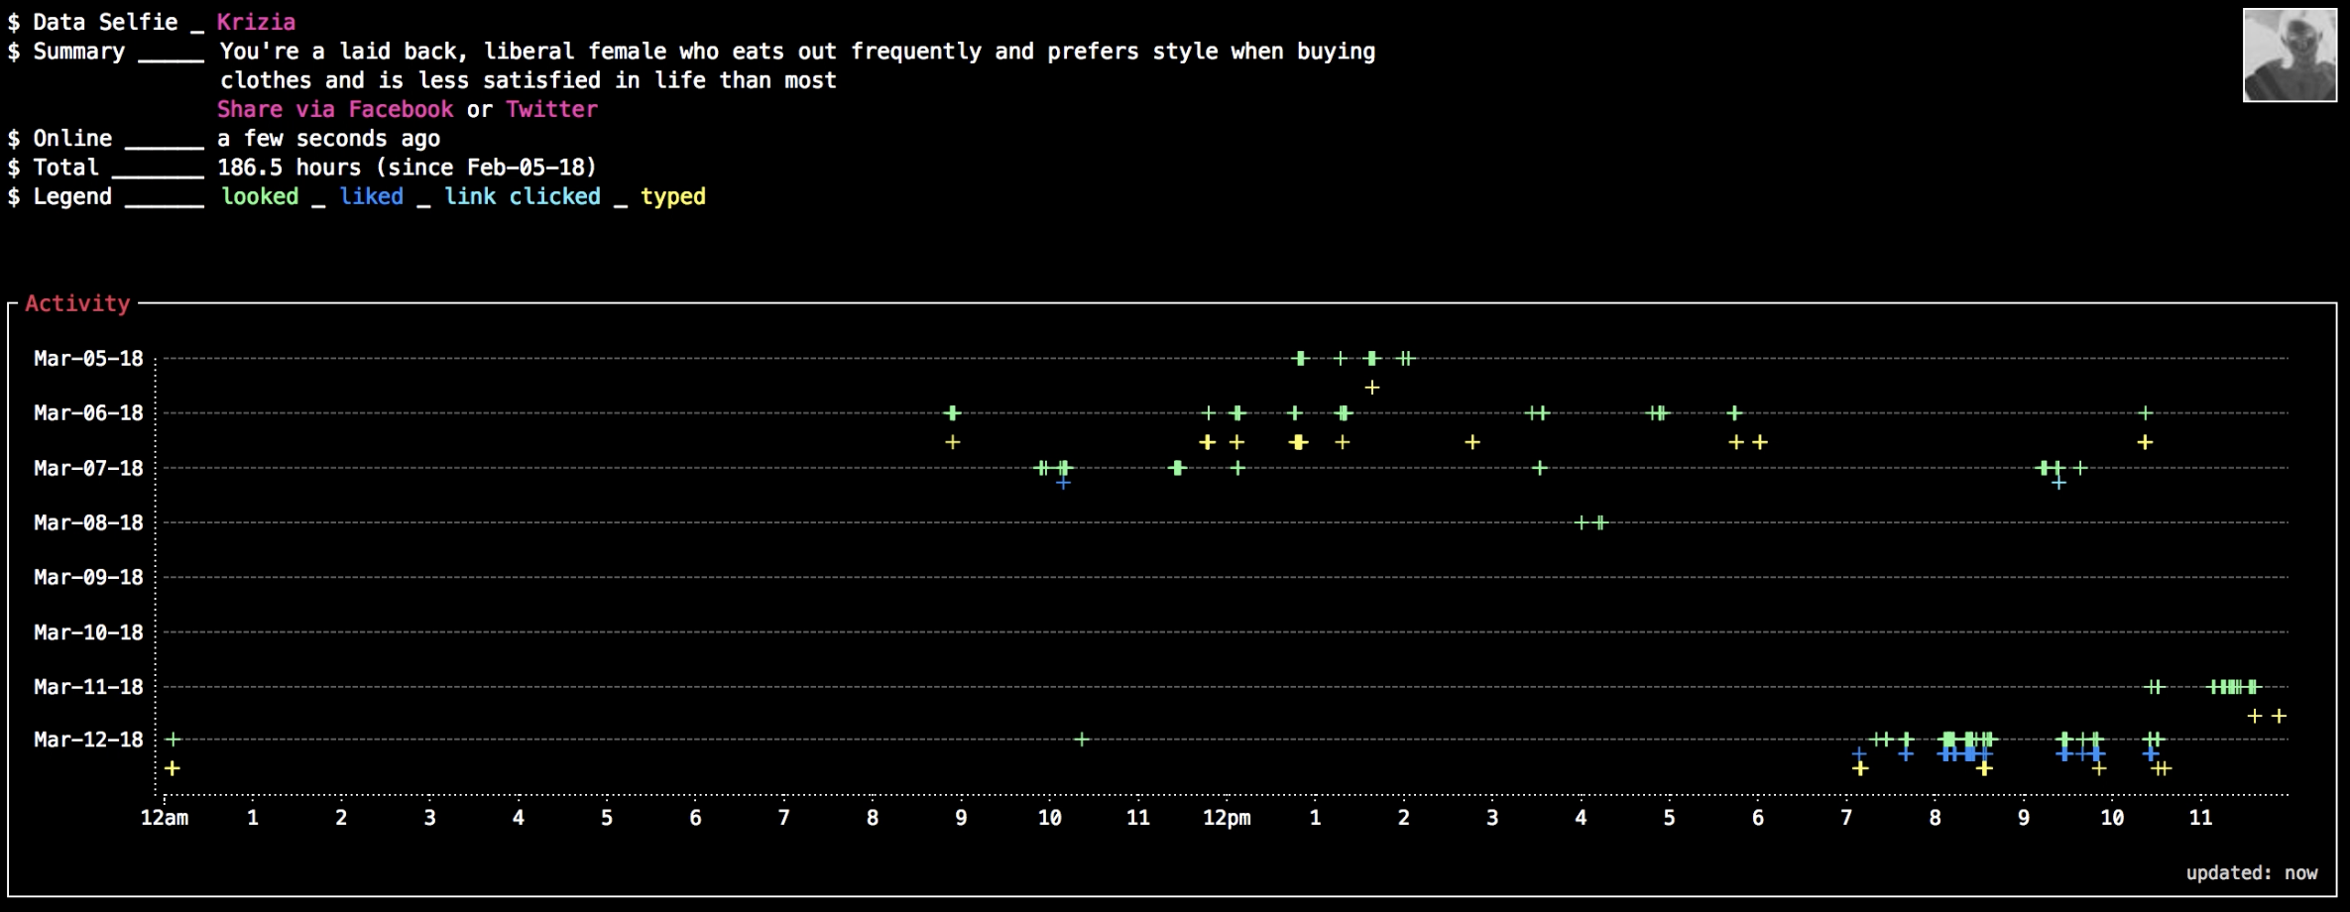Toggle the green "looked" legend item

pos(260,196)
